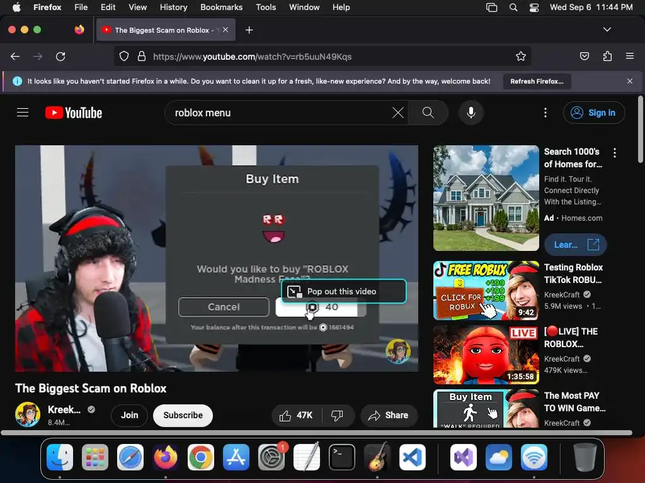Dislike the video with thumbs down
This screenshot has height=483, width=645.
coord(338,415)
